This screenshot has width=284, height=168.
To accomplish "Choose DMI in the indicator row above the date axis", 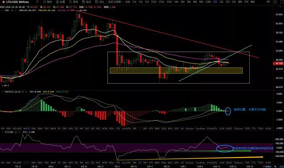I will [34, 163].
